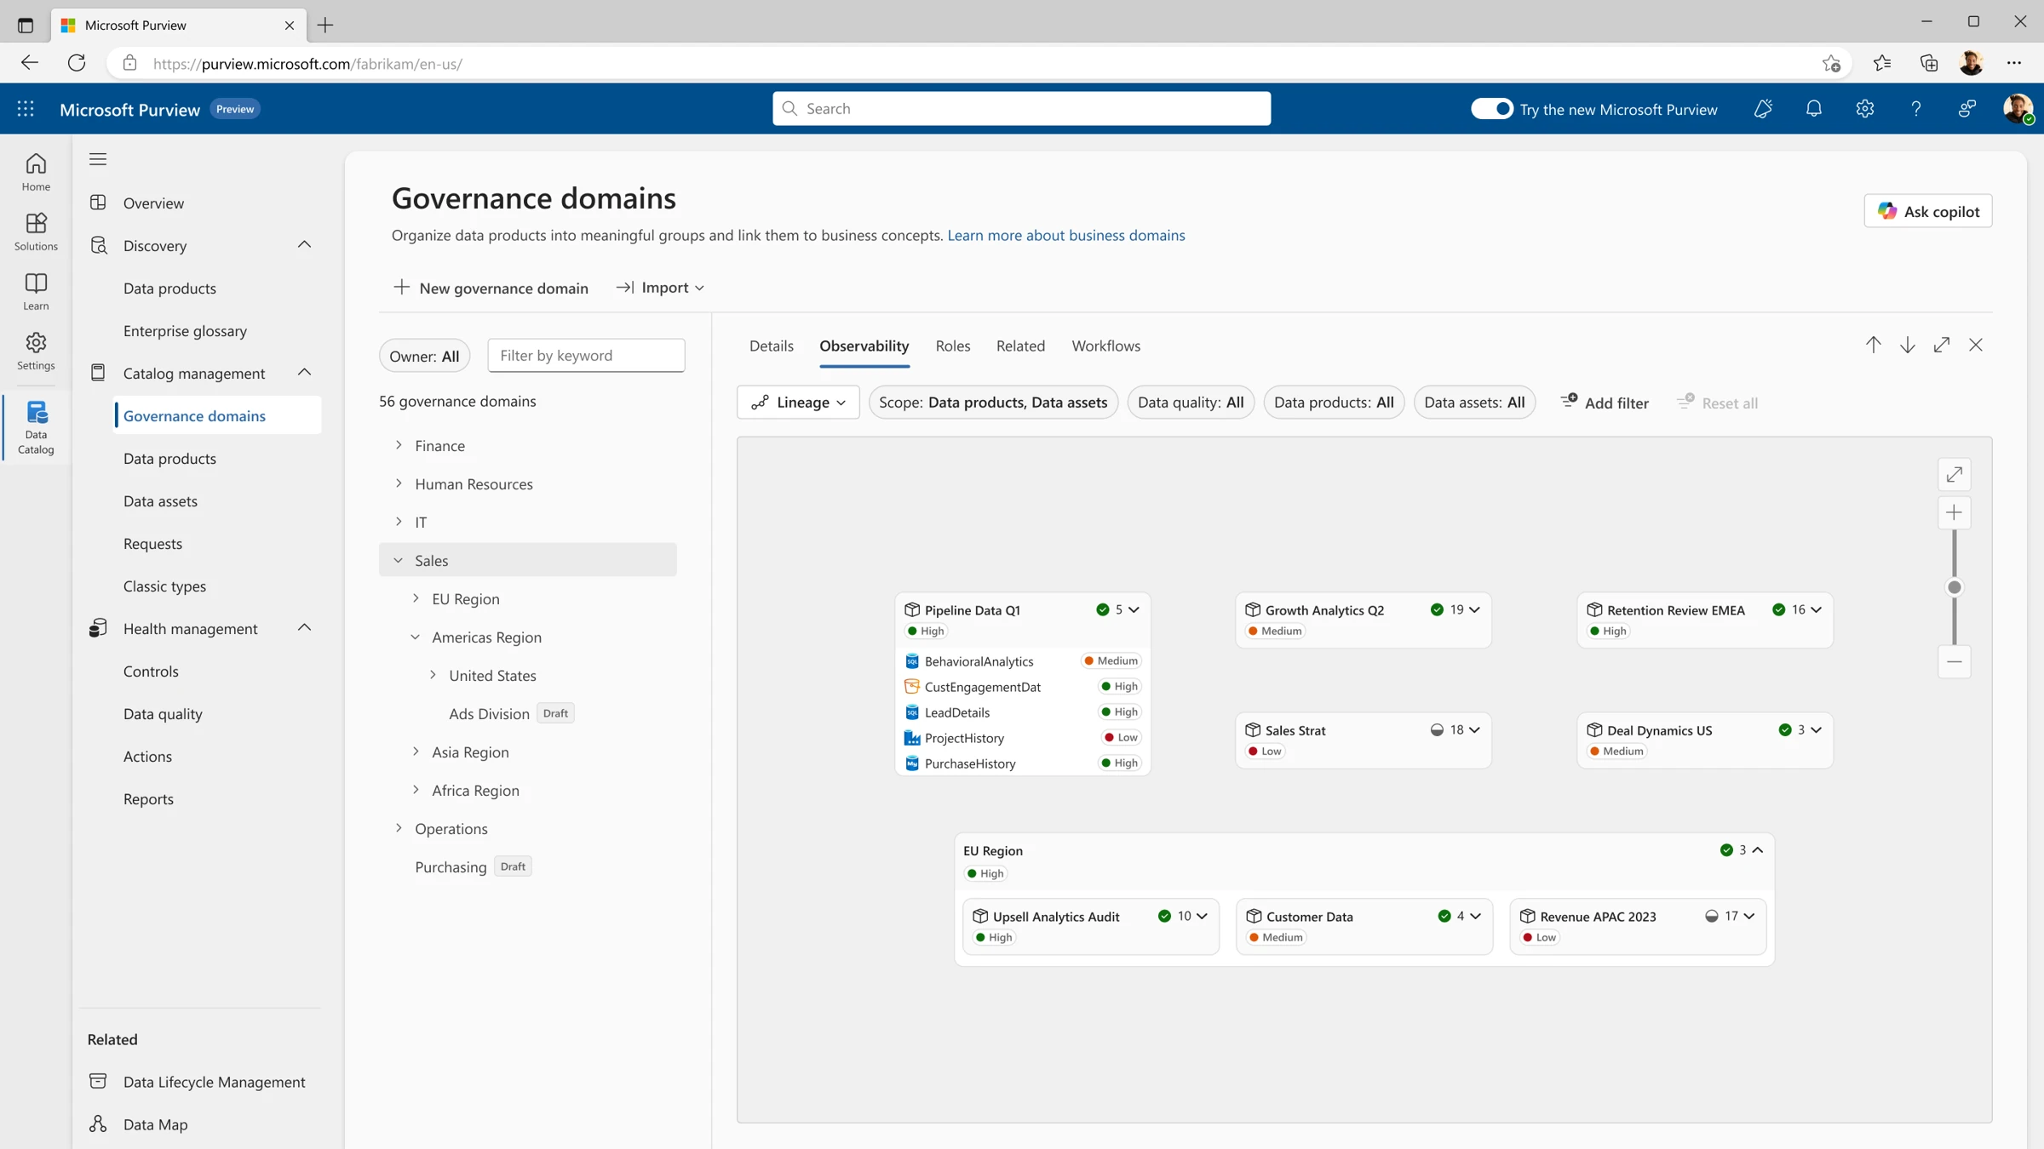Switch to the Details tab
Viewport: 2044px width, 1149px height.
[772, 346]
